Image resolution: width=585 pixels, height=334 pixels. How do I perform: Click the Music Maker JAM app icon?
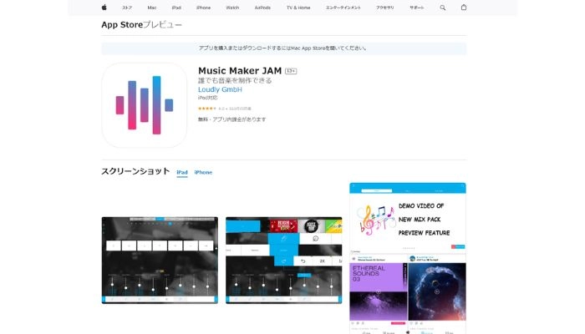tap(145, 105)
